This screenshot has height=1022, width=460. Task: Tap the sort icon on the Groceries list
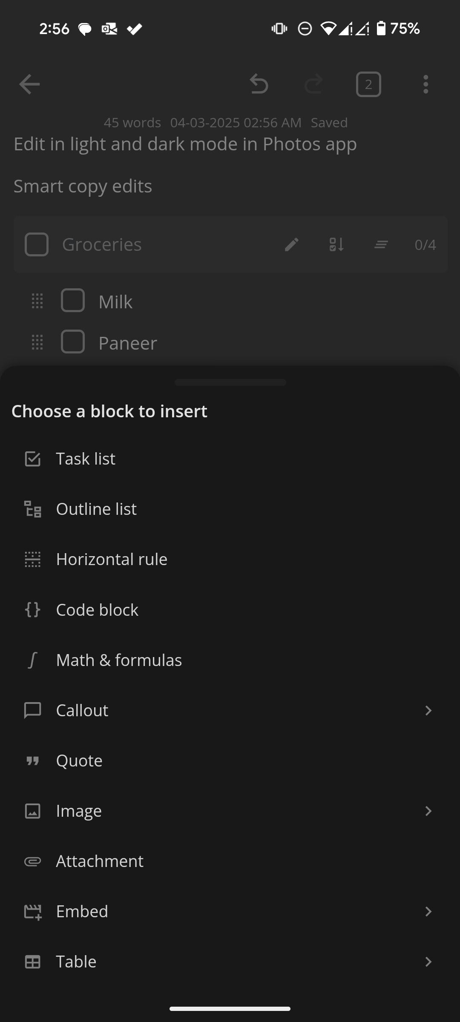336,244
